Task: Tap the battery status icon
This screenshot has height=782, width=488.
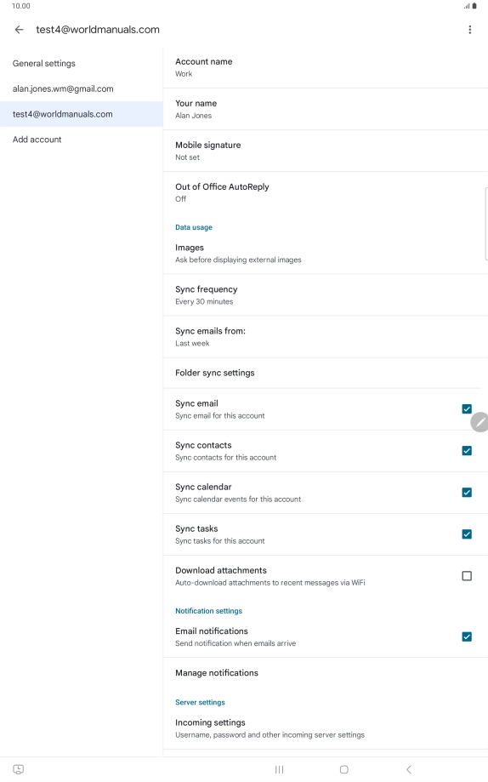Action: point(474,6)
